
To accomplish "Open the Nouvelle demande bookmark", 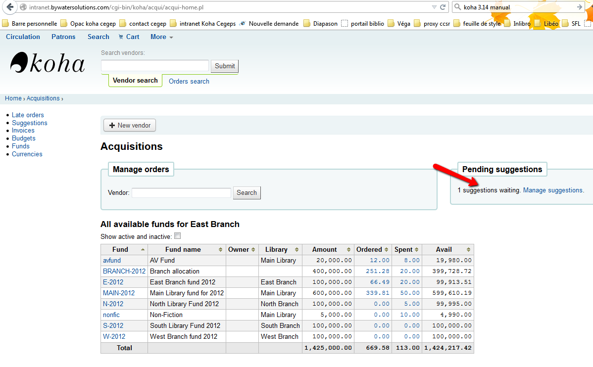I will tap(269, 24).
